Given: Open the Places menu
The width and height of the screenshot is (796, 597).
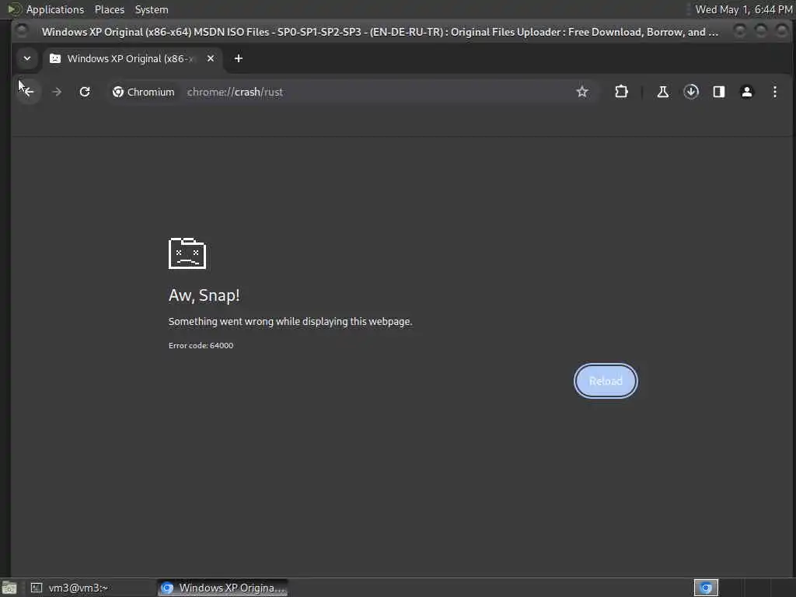Looking at the screenshot, I should (x=109, y=9).
